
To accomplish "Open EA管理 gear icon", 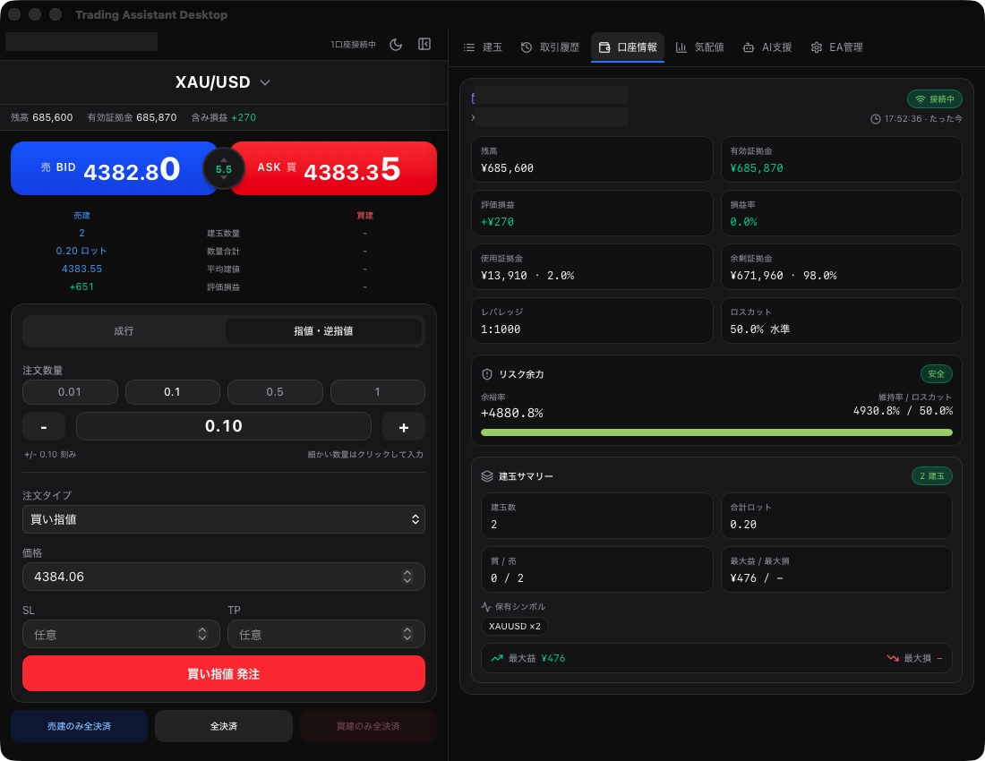I will (817, 47).
